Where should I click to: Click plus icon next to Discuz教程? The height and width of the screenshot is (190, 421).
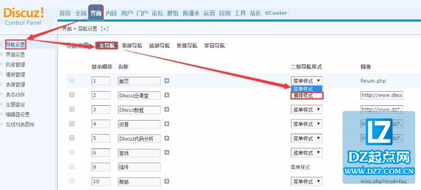pyautogui.click(x=167, y=109)
